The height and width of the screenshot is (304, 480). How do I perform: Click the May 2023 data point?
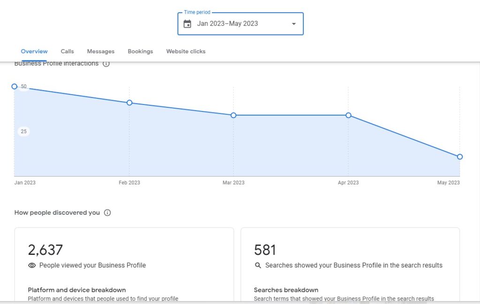point(460,156)
